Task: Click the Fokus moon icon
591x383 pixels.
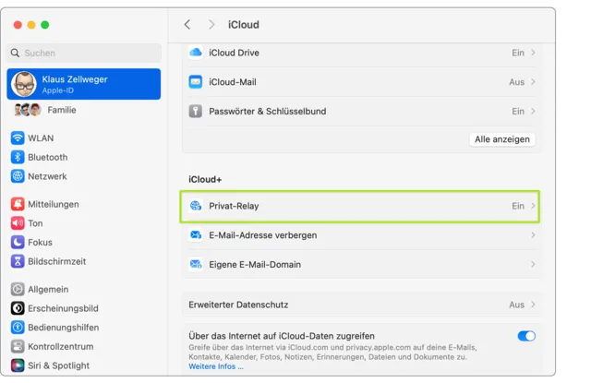Action: (x=18, y=242)
